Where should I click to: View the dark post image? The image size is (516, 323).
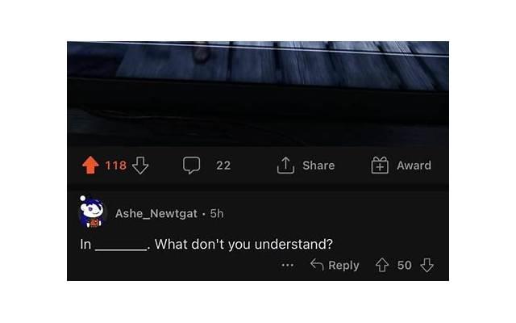[x=258, y=94]
